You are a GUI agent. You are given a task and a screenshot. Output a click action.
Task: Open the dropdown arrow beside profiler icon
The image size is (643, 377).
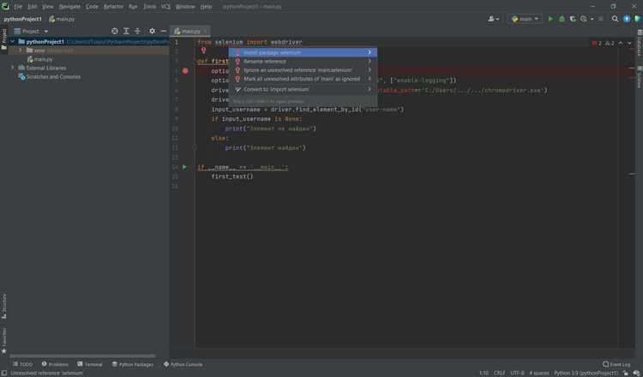click(592, 19)
